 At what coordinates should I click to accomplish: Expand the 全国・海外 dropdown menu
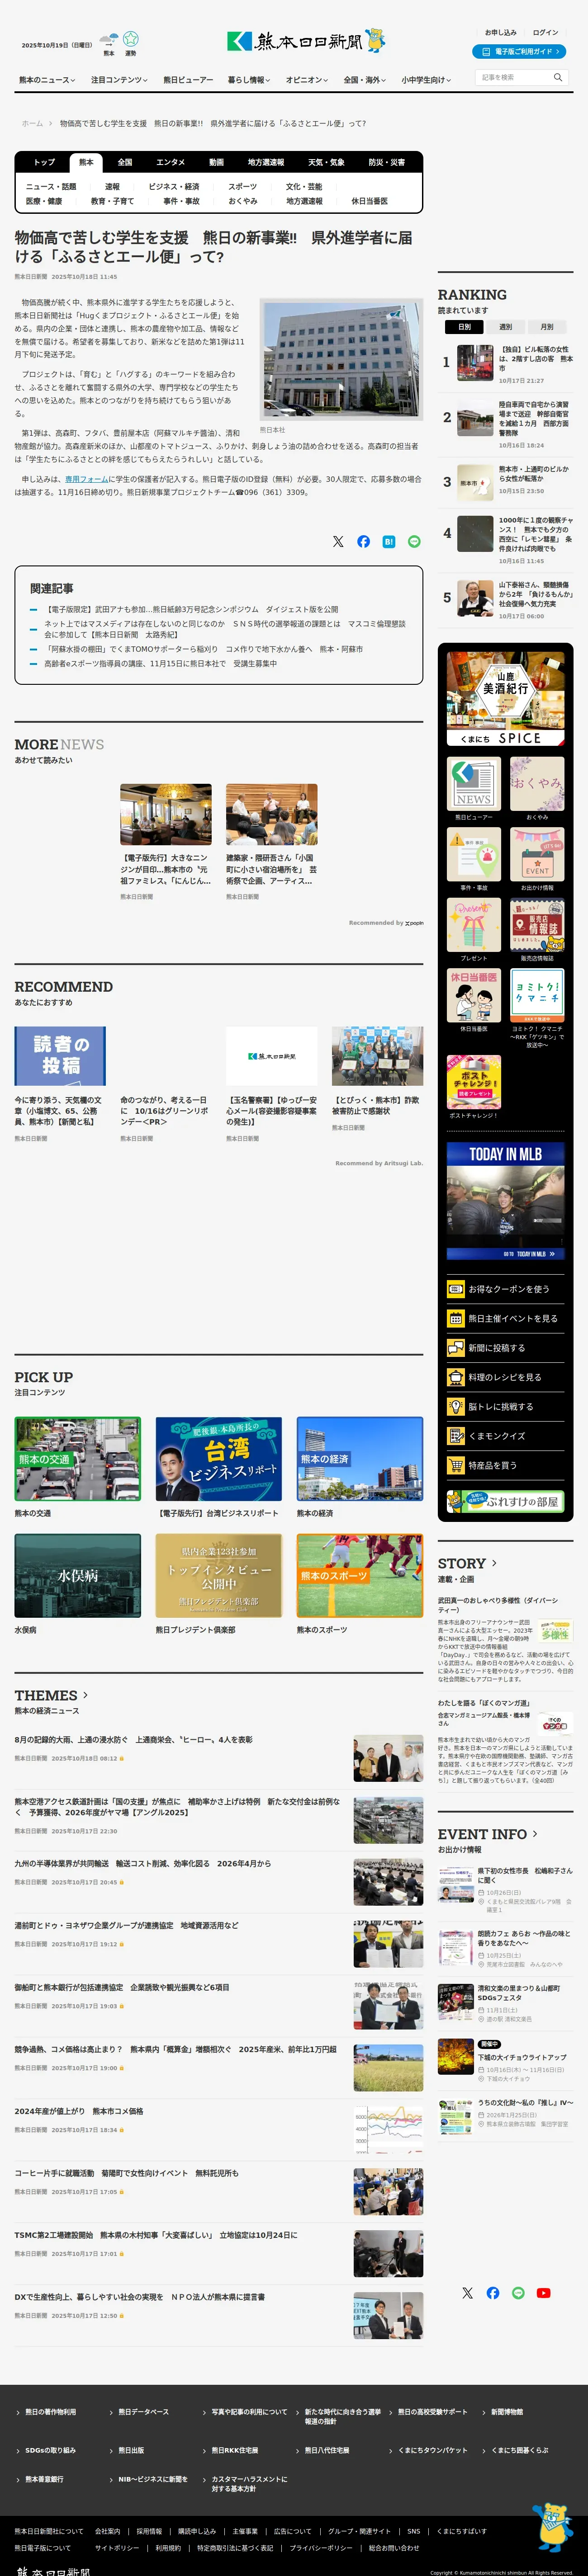pyautogui.click(x=365, y=80)
